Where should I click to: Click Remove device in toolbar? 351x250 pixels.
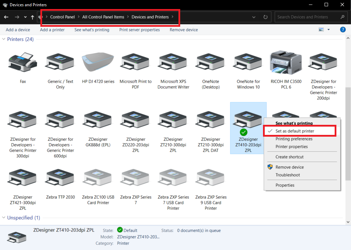[x=184, y=30]
